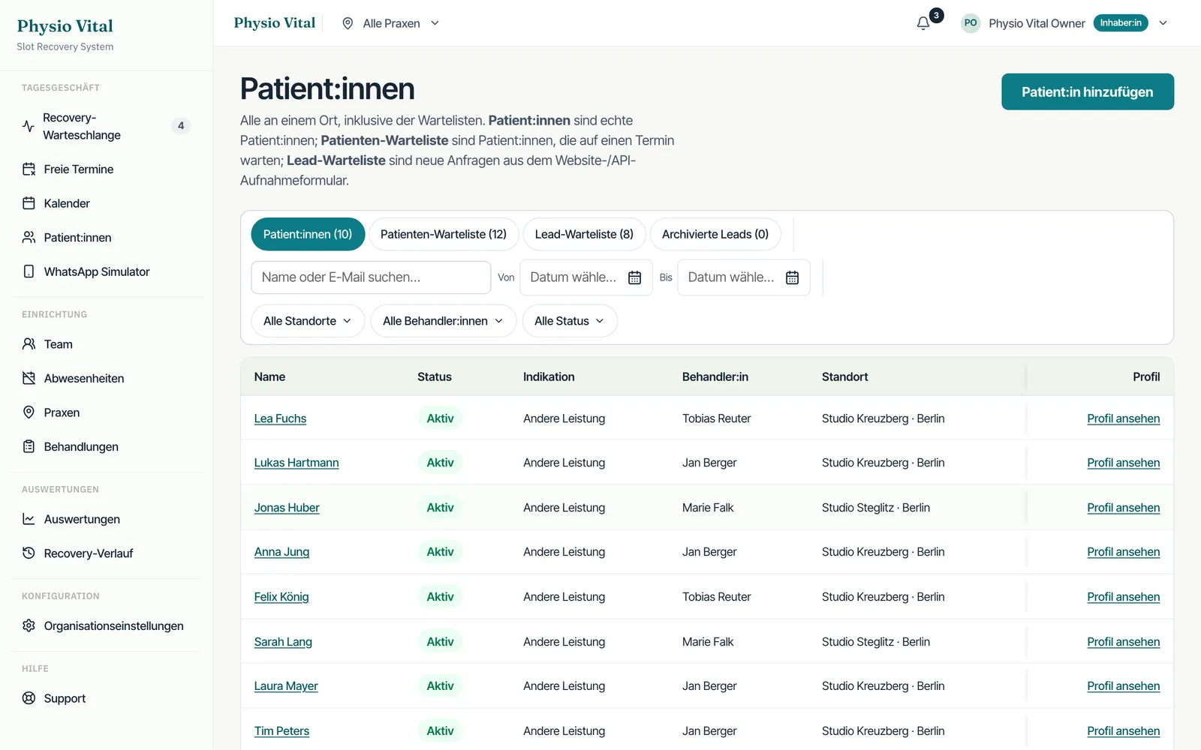Open the Von date calendar picker icon
This screenshot has height=750, width=1201.
[634, 277]
